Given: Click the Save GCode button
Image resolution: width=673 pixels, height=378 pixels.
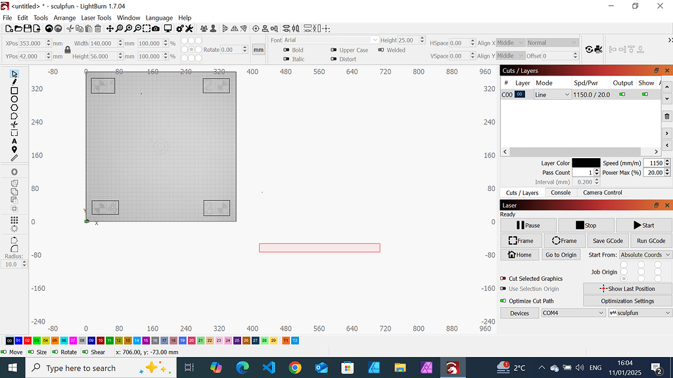Looking at the screenshot, I should tap(608, 240).
